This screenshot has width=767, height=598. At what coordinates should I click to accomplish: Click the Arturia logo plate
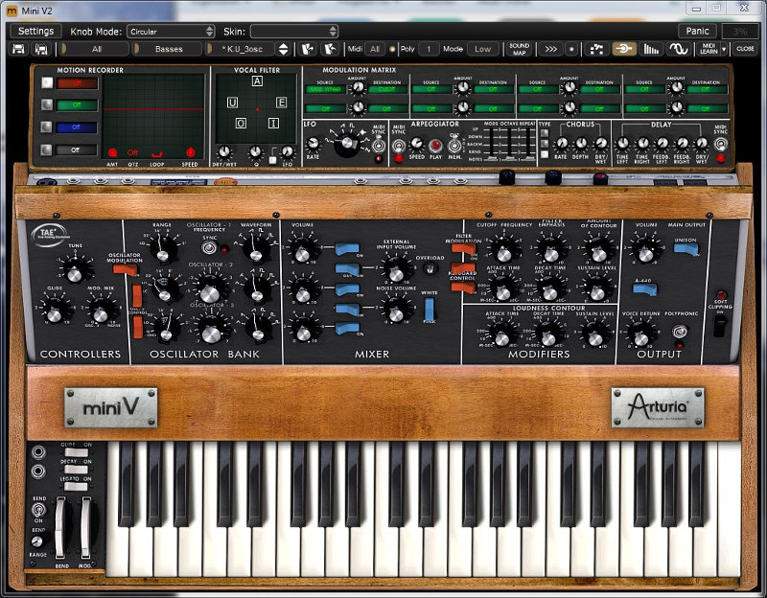tap(658, 407)
